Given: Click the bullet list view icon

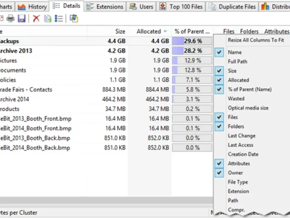Looking at the screenshot, I should [x=59, y=19].
